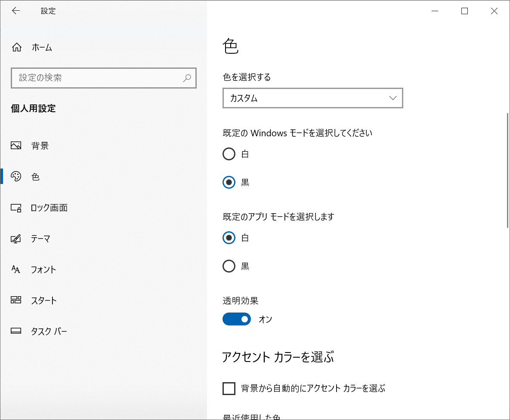Image resolution: width=510 pixels, height=420 pixels.
Task: Open the 背景 settings page
Action: (x=103, y=146)
